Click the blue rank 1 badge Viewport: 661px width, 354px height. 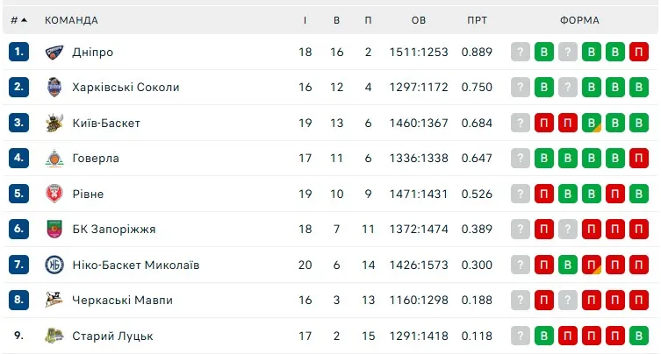[19, 53]
